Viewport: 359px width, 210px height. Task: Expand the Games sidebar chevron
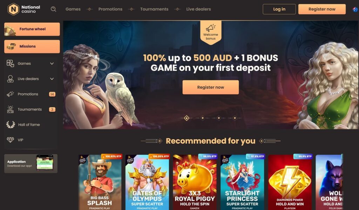click(x=52, y=64)
